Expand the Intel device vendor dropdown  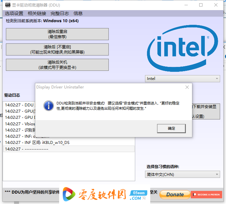182,79
